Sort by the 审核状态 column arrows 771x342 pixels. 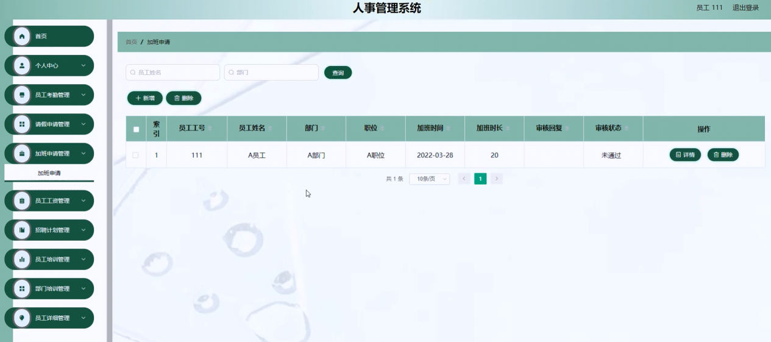point(627,129)
